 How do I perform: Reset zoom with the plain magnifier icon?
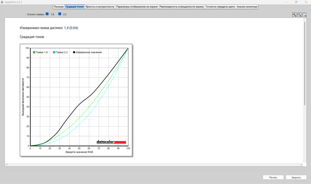pos(304,15)
